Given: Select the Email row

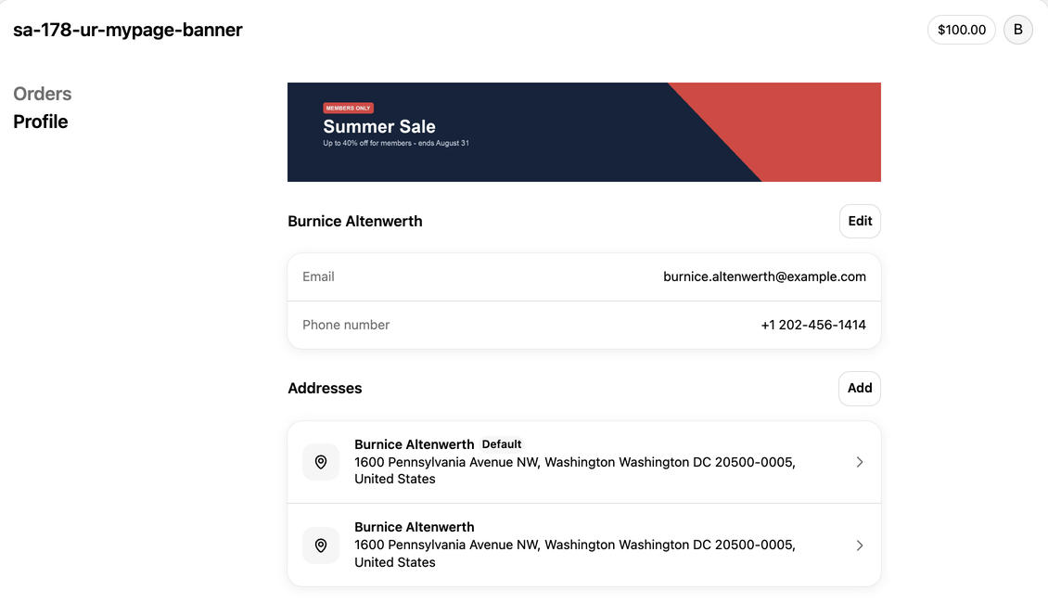Looking at the screenshot, I should point(584,276).
